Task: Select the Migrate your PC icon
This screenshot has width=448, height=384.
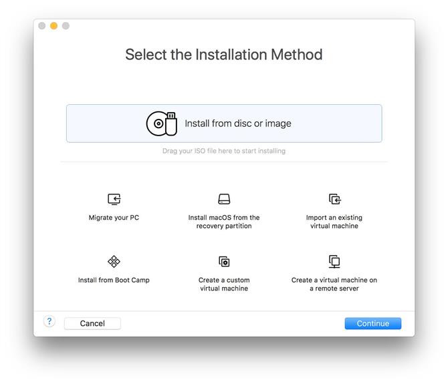Action: [x=114, y=199]
